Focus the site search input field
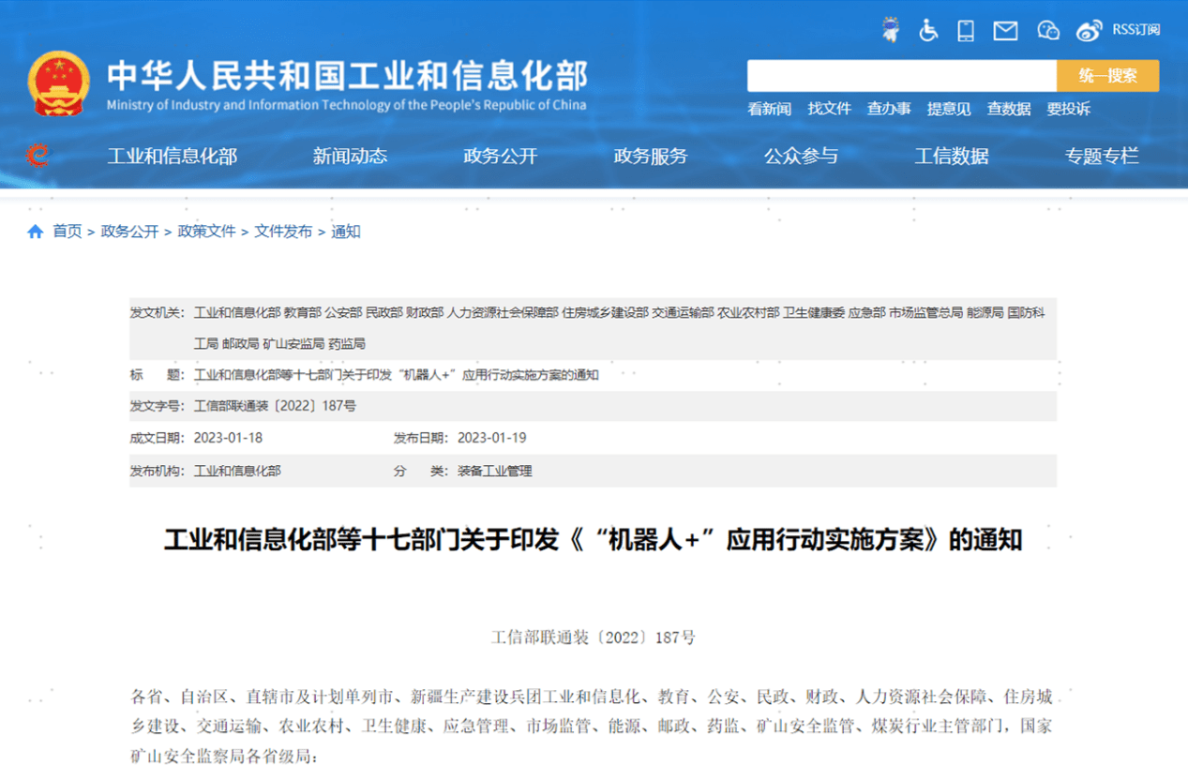Viewport: 1188px width, 780px height. 901,76
